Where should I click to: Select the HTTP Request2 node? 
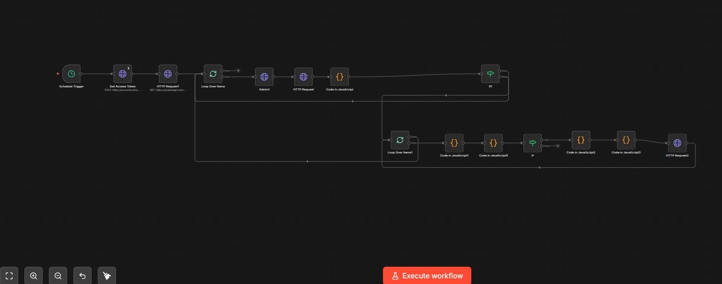(x=677, y=143)
